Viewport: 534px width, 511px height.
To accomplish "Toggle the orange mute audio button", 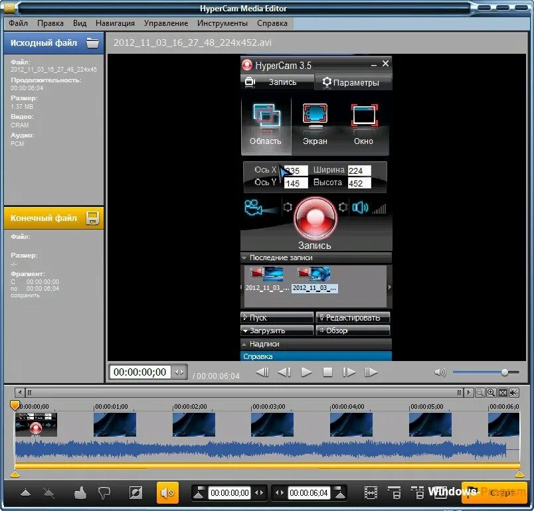I will (x=167, y=492).
